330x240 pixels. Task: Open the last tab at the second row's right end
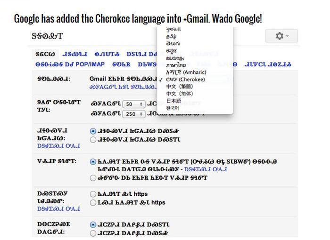pyautogui.click(x=268, y=64)
